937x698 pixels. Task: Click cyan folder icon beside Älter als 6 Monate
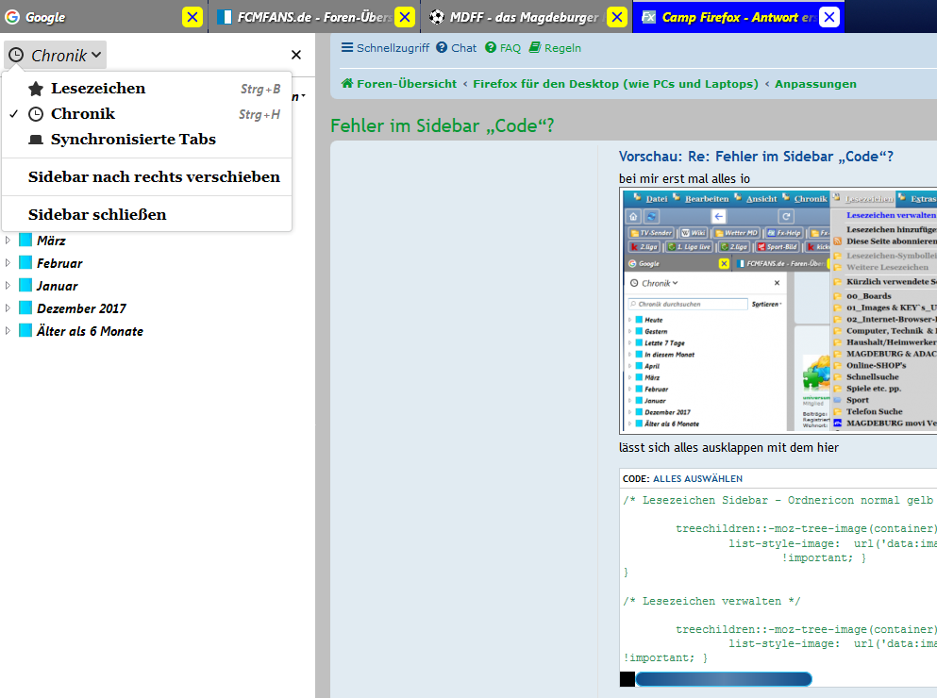[25, 330]
